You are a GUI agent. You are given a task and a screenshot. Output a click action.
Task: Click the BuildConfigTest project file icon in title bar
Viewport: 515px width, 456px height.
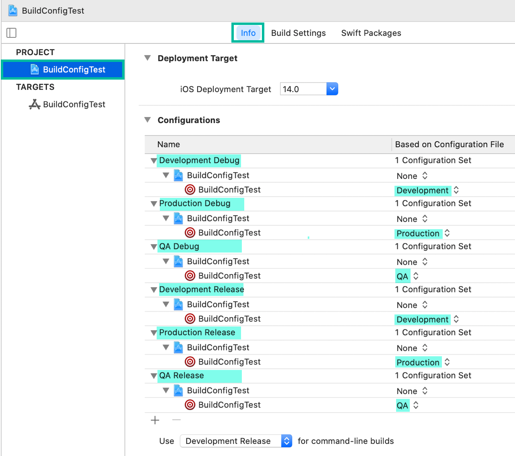pos(13,10)
